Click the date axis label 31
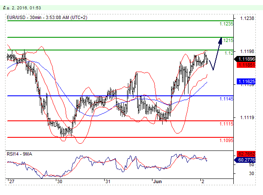 click(108, 181)
